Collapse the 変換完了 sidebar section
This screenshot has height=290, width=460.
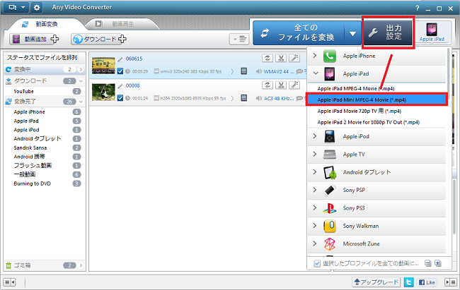[81, 102]
